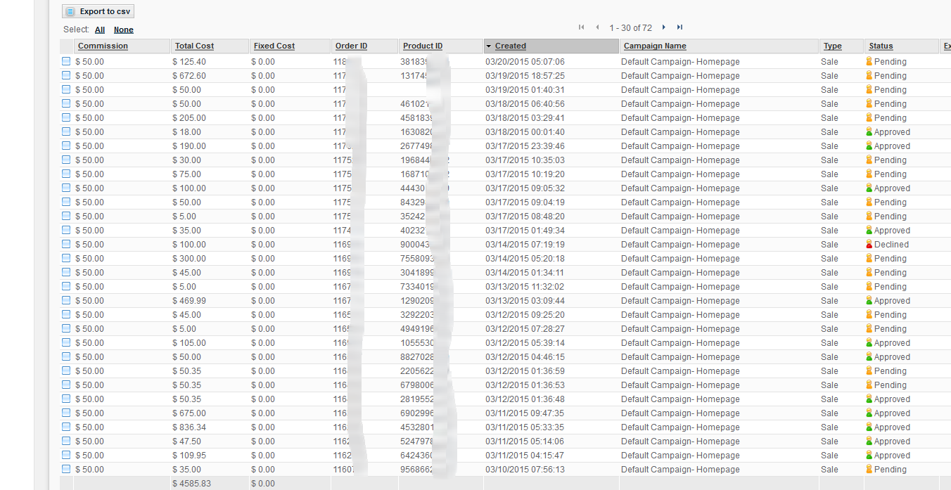Click the '1 - 30 of 72' page counter

point(630,28)
